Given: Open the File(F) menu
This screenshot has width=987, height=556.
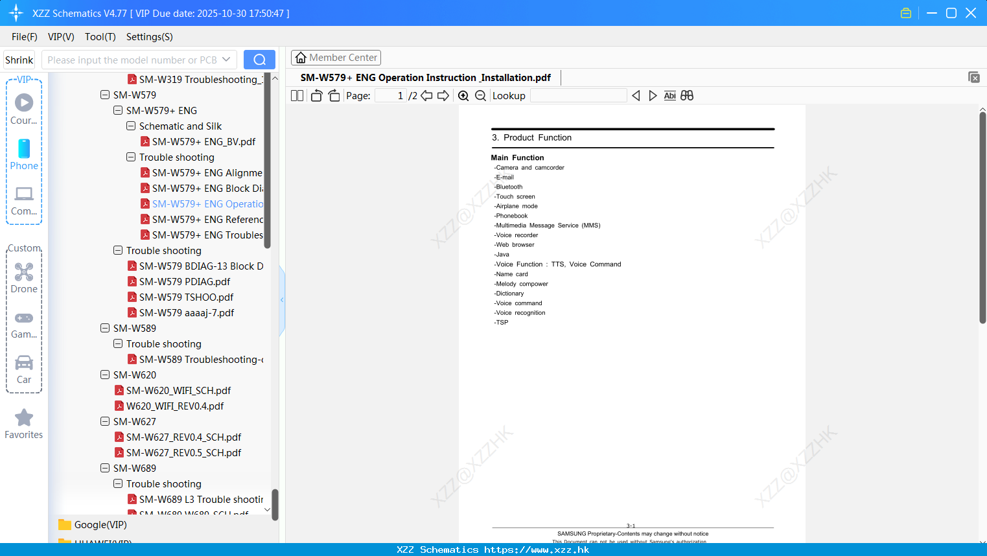Looking at the screenshot, I should click(25, 37).
